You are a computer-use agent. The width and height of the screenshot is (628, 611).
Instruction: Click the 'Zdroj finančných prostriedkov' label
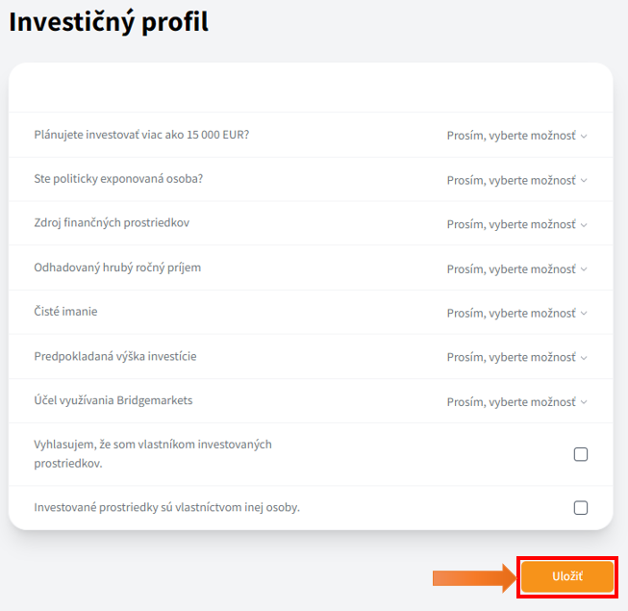[x=112, y=223]
